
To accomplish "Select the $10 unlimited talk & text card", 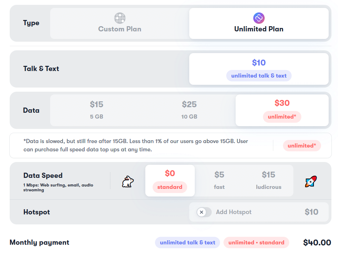I will coord(259,69).
